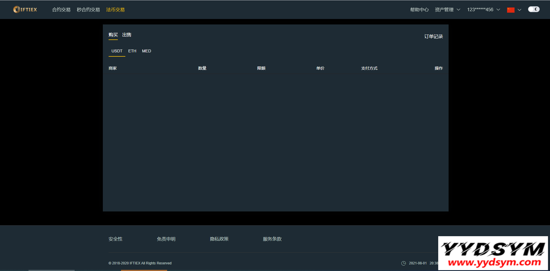Expand the language selector chevron
550x271 pixels.
pos(519,10)
